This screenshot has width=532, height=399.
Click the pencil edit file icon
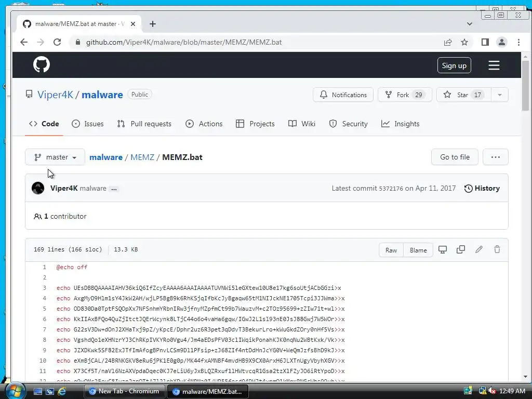478,250
